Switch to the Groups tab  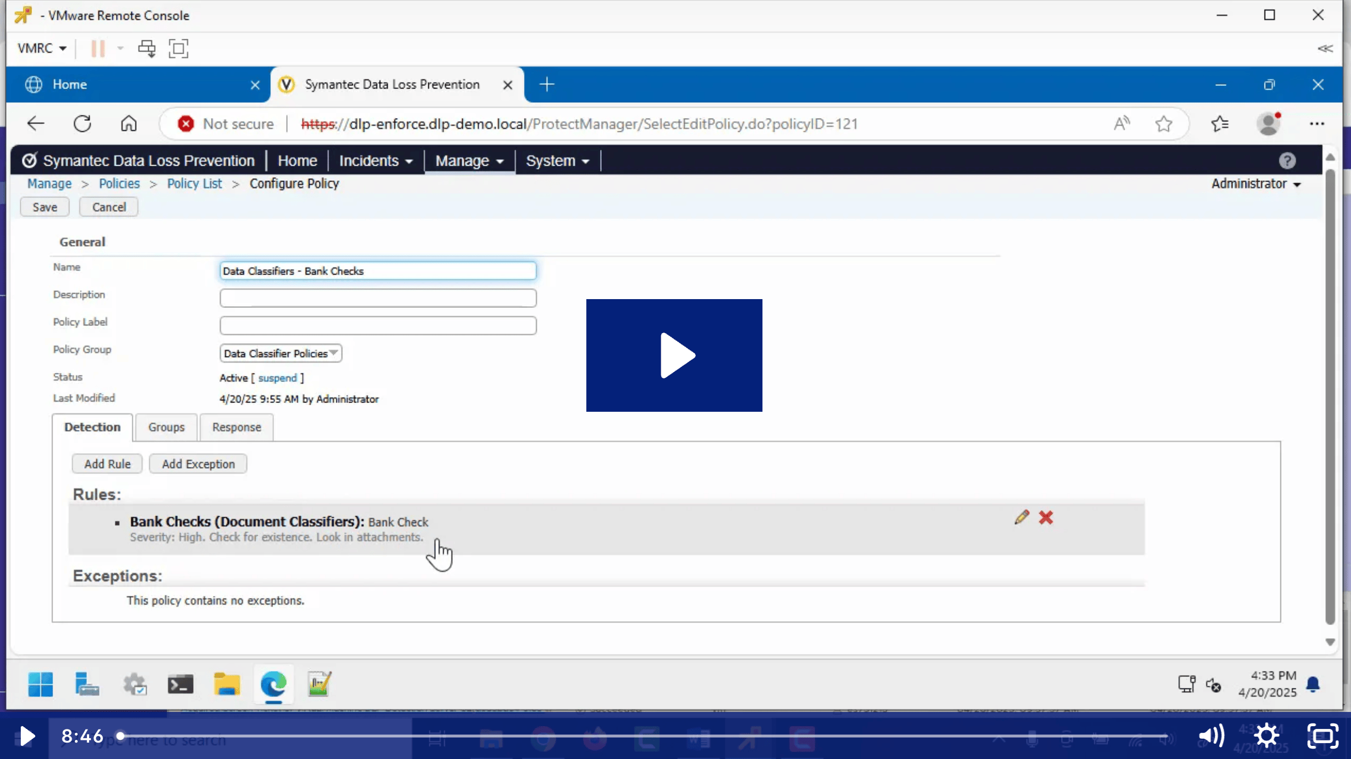[x=166, y=427]
